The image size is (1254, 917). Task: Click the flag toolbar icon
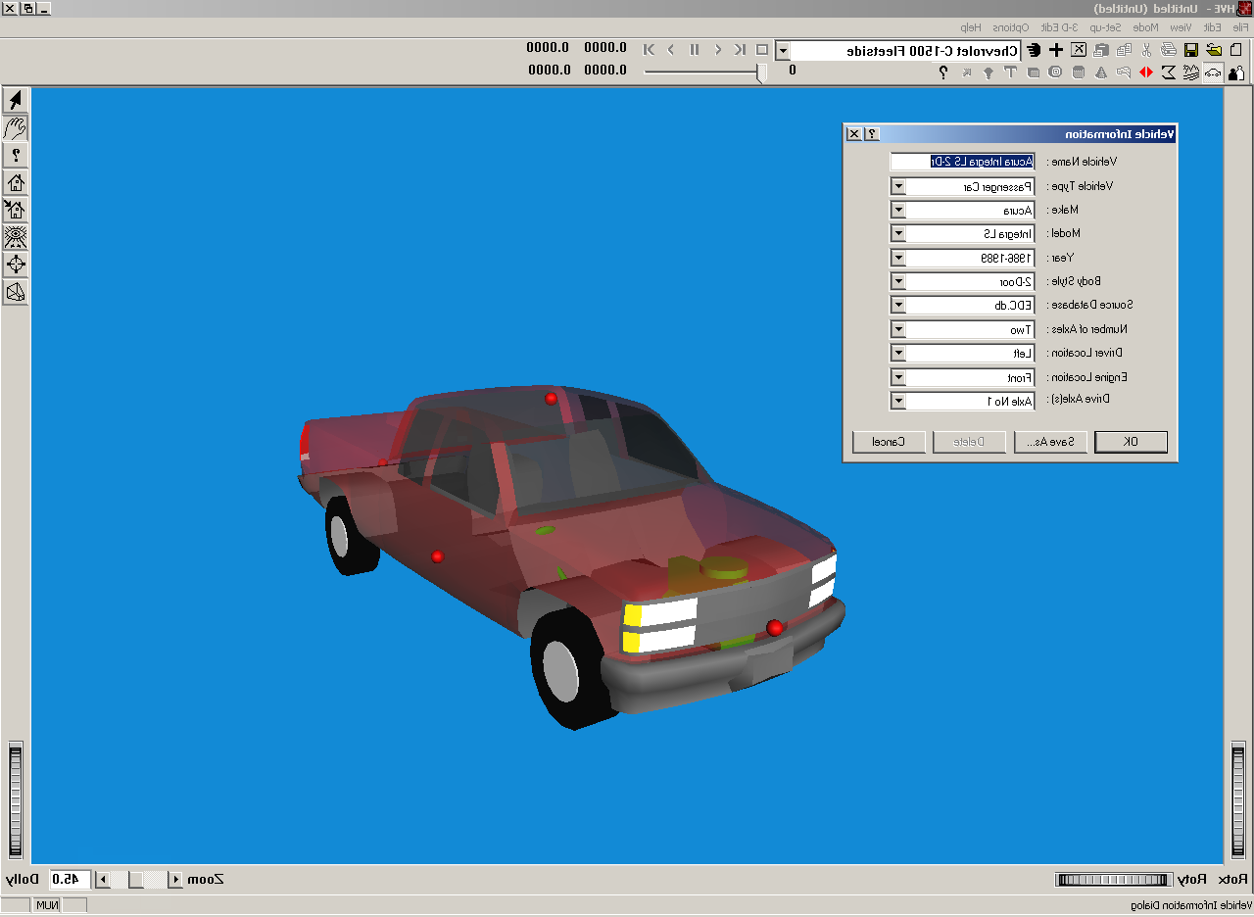pos(1124,72)
